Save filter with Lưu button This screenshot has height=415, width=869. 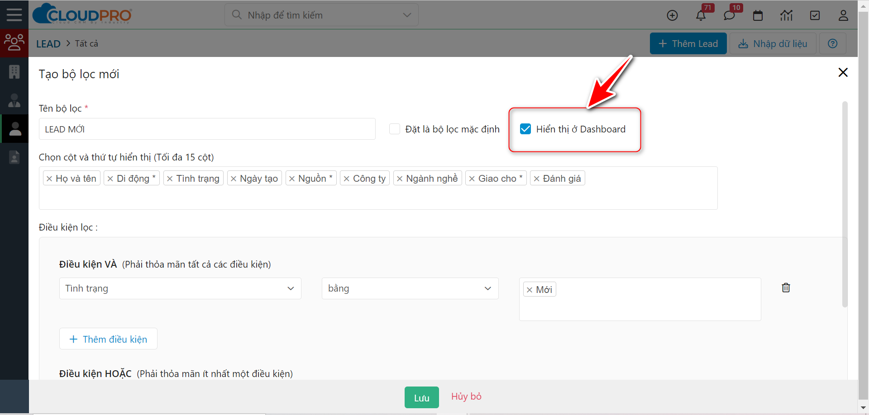pos(422,397)
